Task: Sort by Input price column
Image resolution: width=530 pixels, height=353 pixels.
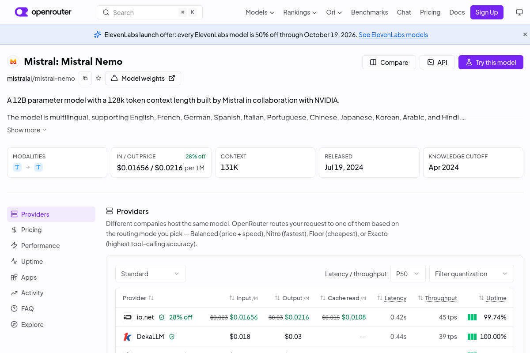Action: pos(243,298)
